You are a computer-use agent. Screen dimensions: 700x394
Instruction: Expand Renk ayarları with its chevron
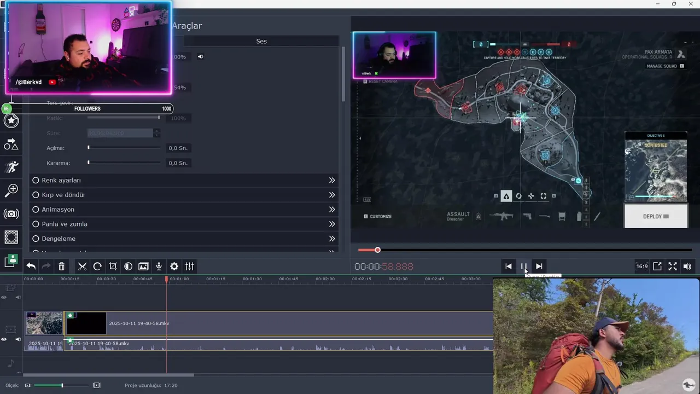pyautogui.click(x=332, y=180)
